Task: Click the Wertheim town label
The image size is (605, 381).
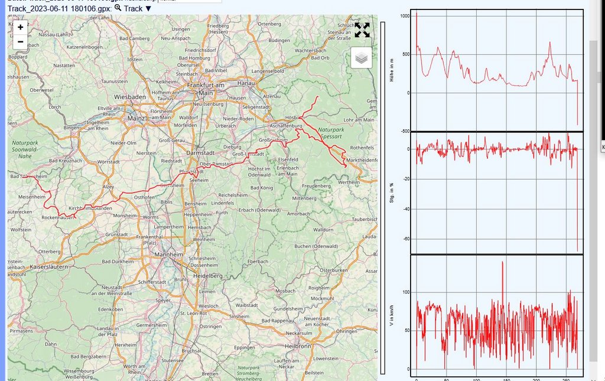Action: click(349, 183)
